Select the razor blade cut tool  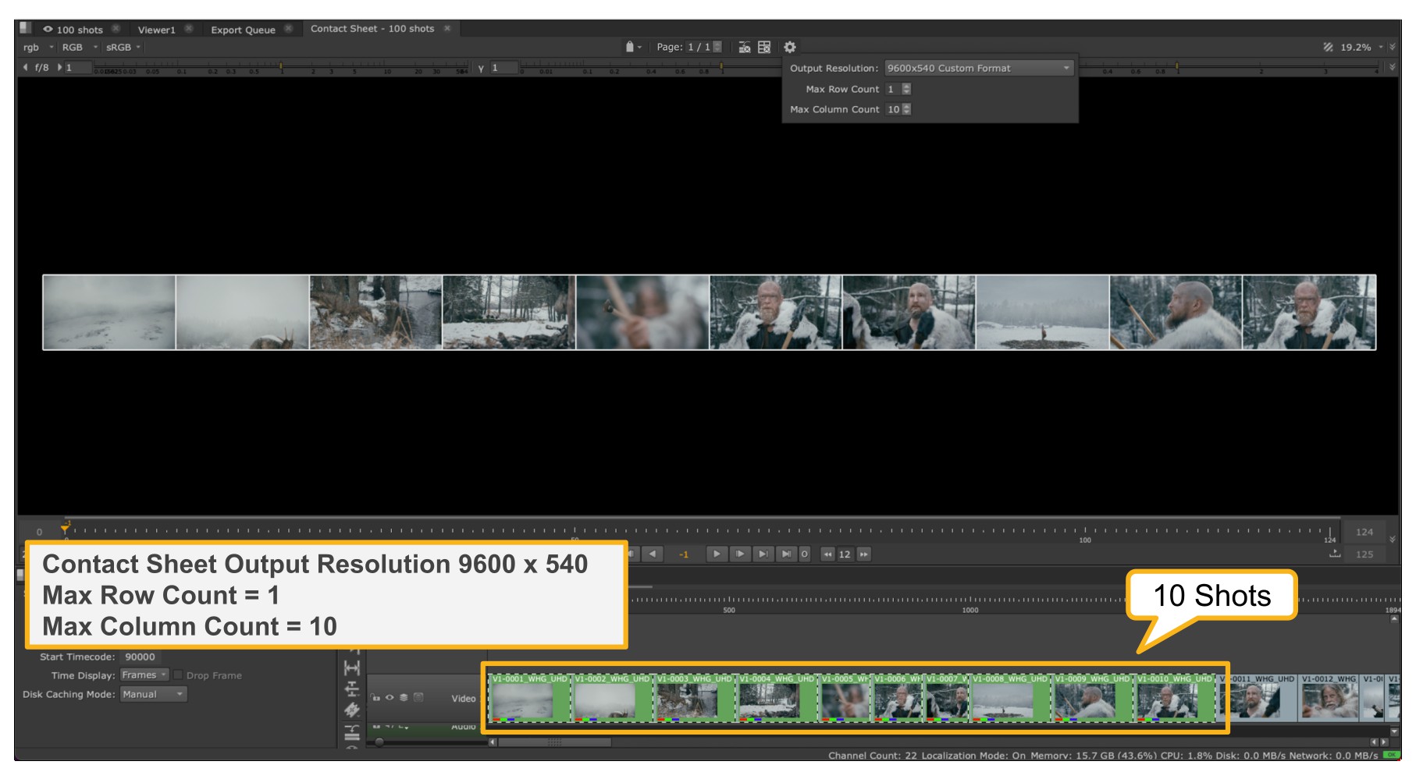click(x=352, y=710)
